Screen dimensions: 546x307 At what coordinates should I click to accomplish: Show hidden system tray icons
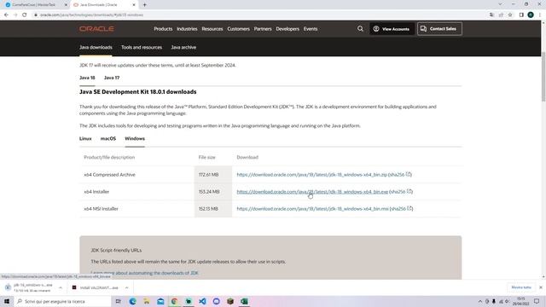(479, 301)
